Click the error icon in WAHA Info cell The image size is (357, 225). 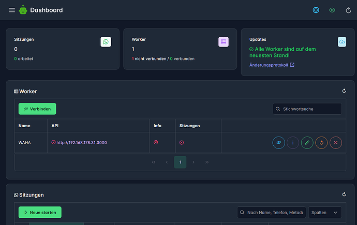coord(156,142)
